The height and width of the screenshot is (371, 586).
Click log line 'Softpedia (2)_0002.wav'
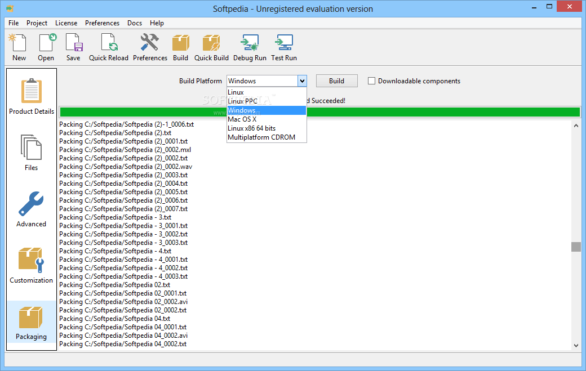point(126,167)
